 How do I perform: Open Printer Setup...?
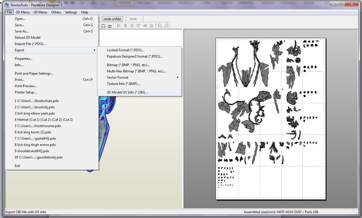pos(52,92)
